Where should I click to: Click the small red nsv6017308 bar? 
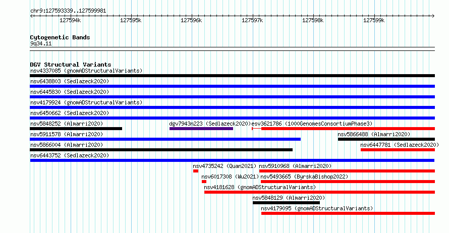coord(204,182)
